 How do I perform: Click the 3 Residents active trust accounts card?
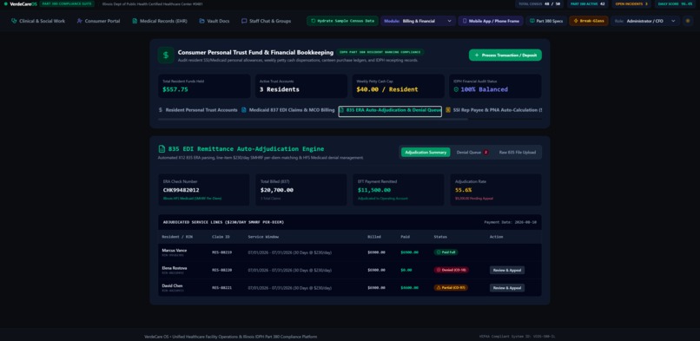[x=300, y=86]
